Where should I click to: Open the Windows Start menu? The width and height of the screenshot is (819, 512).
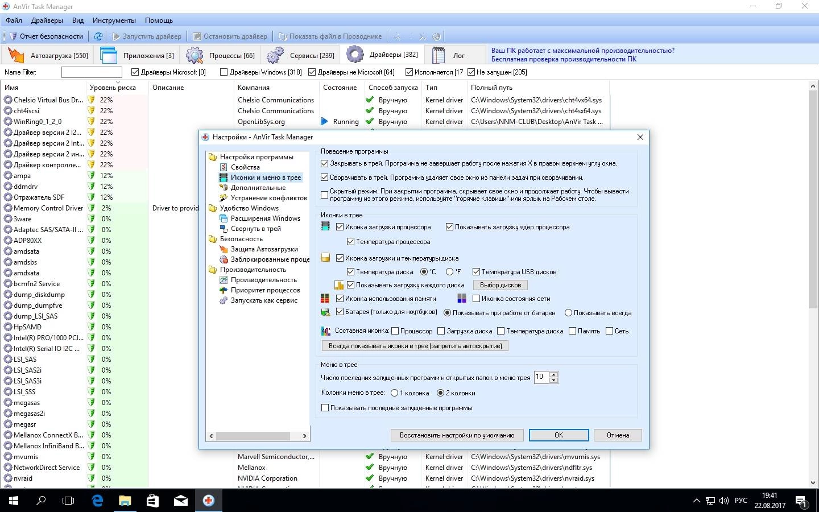(x=14, y=501)
